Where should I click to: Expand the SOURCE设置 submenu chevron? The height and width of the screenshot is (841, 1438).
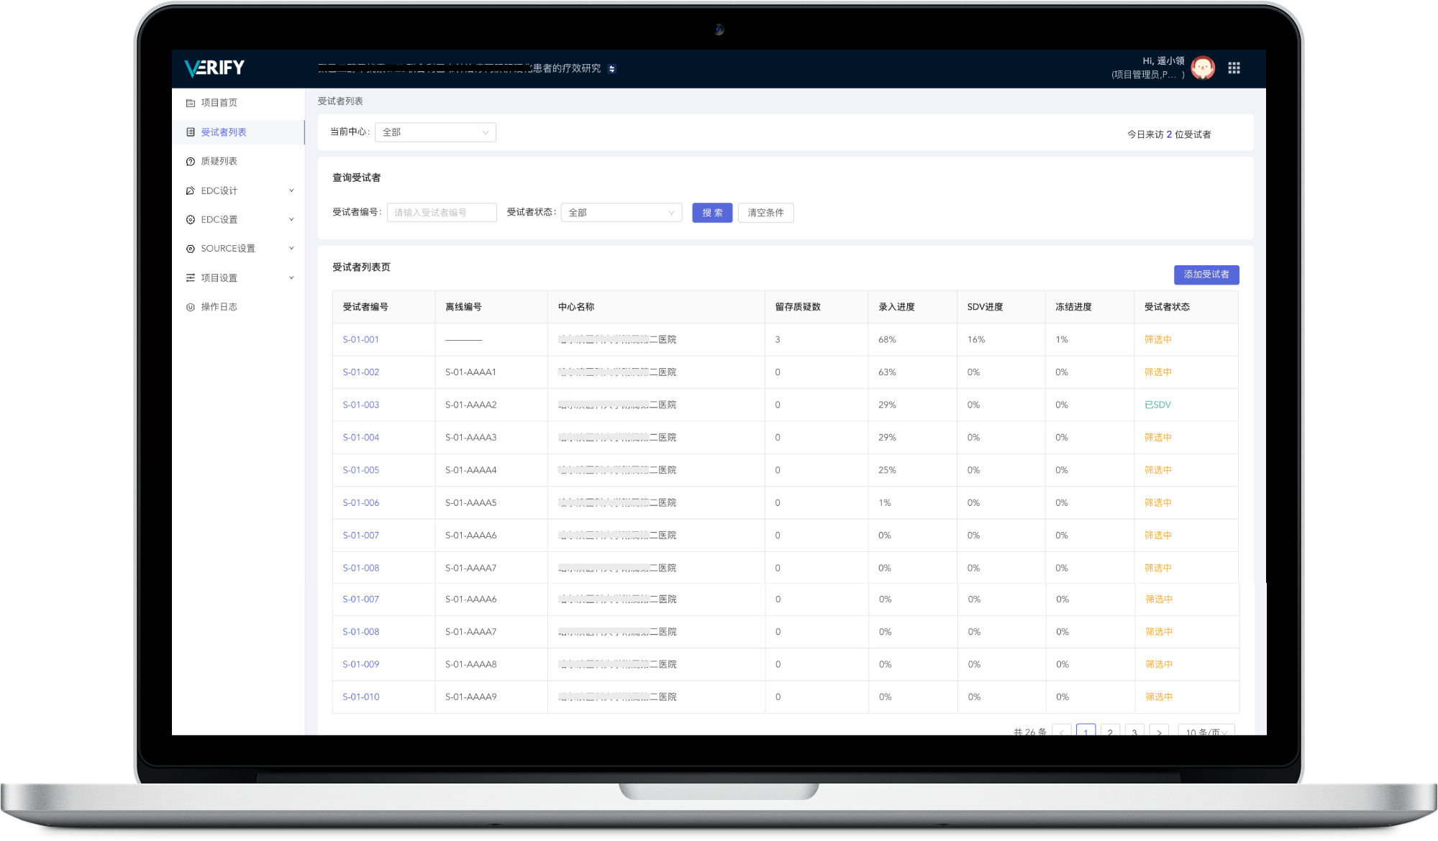coord(291,248)
